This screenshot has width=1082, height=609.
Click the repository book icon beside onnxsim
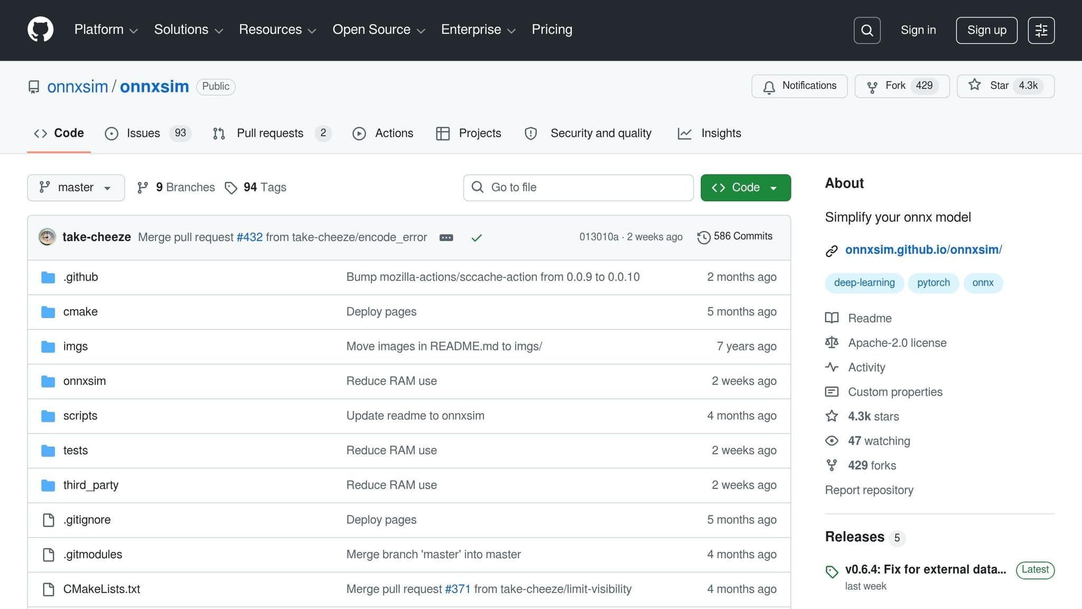[x=34, y=87]
